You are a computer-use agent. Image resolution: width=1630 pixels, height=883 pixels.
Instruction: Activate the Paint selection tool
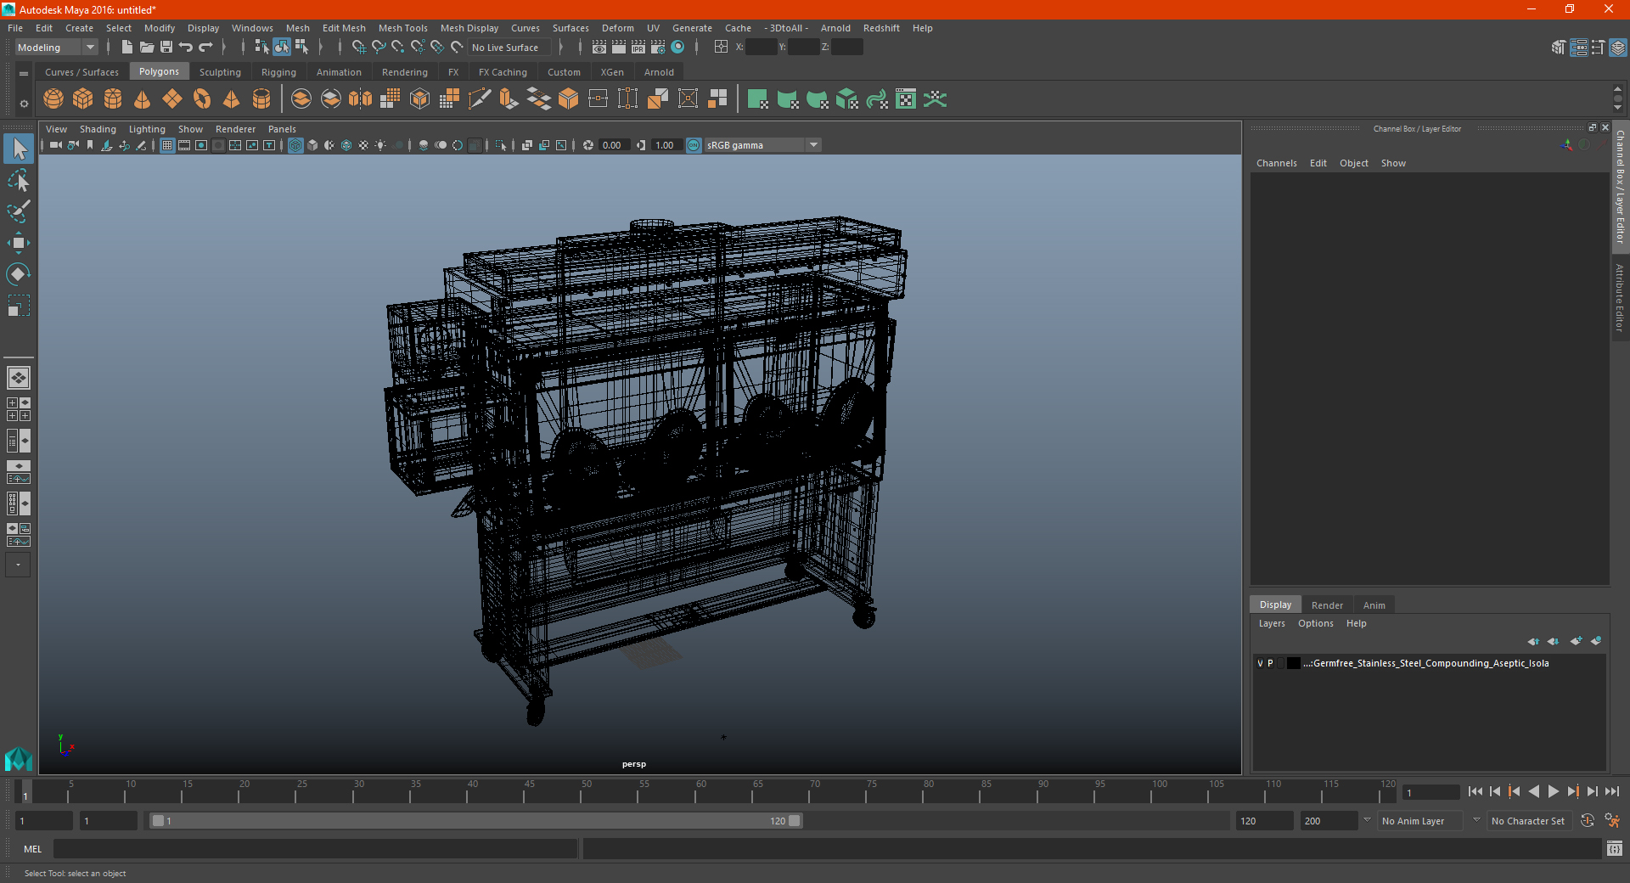point(19,211)
